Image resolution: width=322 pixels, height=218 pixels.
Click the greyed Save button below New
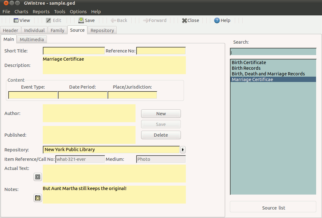pyautogui.click(x=161, y=124)
